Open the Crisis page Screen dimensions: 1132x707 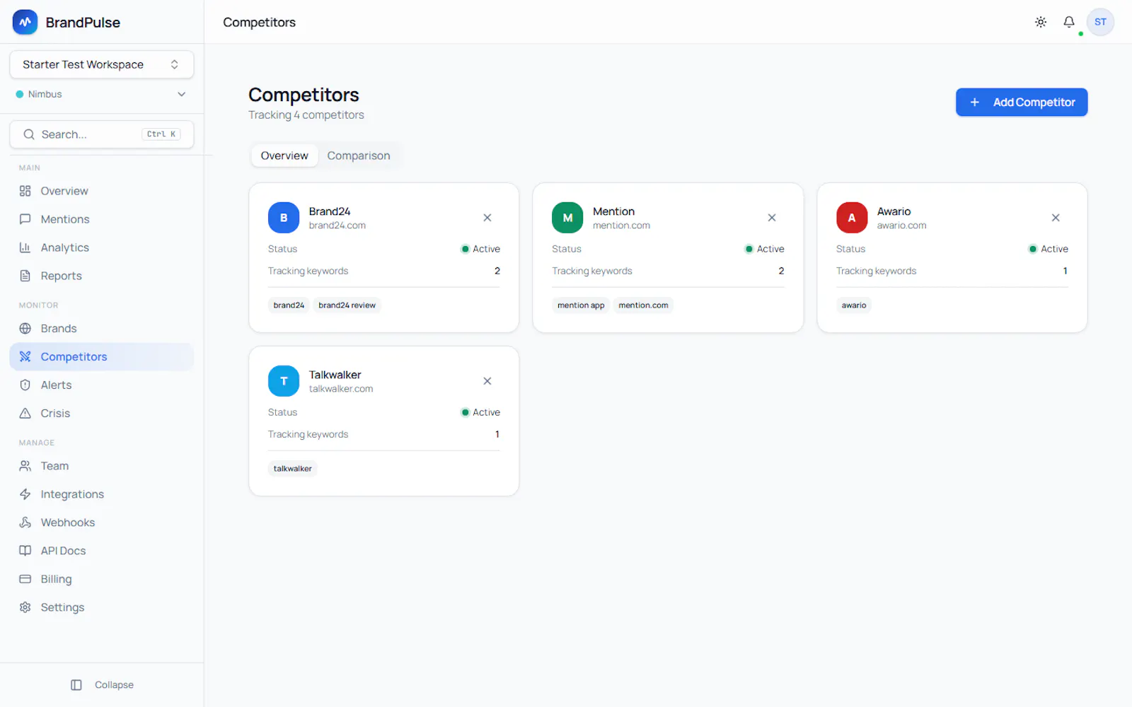(x=102, y=413)
